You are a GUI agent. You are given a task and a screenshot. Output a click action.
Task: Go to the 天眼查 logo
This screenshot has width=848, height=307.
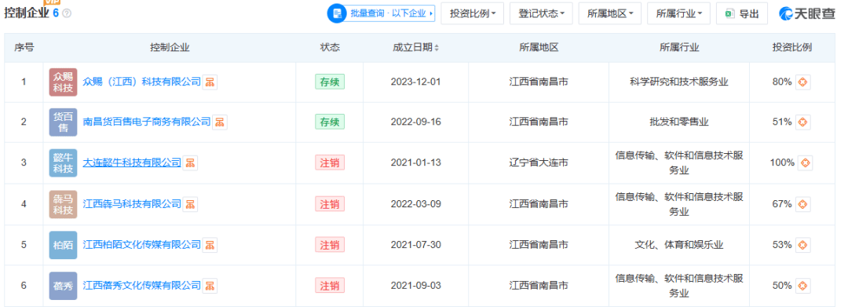(806, 14)
